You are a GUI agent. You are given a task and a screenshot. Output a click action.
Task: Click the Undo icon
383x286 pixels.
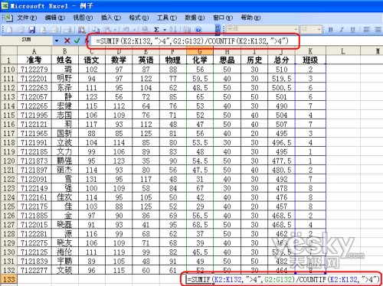pos(126,30)
